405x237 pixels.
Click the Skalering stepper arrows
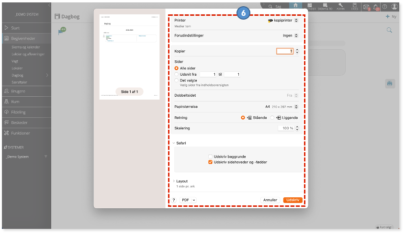[297, 128]
